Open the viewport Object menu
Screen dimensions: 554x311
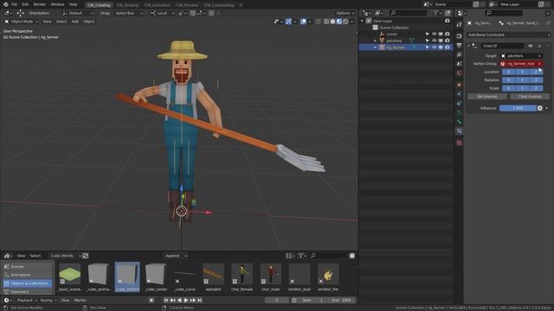(x=88, y=22)
